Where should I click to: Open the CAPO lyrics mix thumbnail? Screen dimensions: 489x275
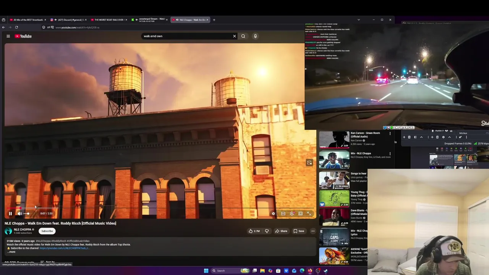[334, 237]
